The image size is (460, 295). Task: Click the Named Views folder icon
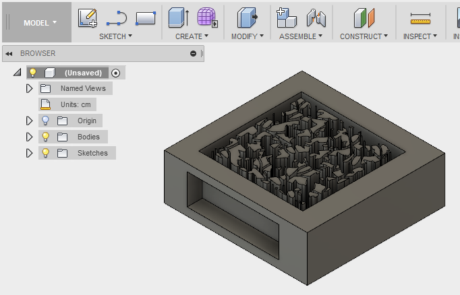point(45,88)
